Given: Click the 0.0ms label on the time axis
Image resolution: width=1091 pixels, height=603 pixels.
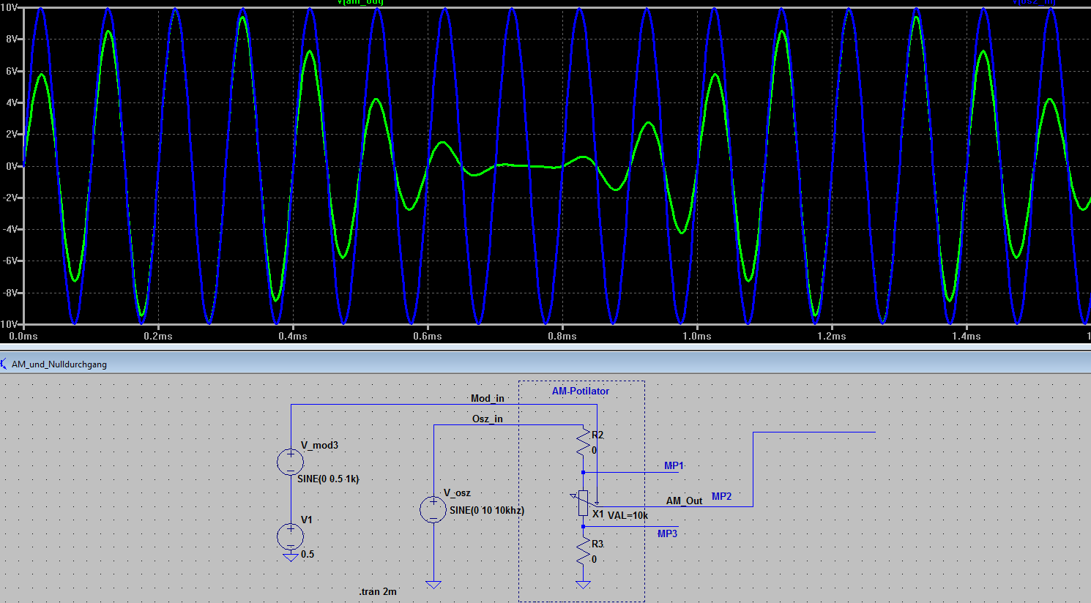Looking at the screenshot, I should tap(23, 336).
